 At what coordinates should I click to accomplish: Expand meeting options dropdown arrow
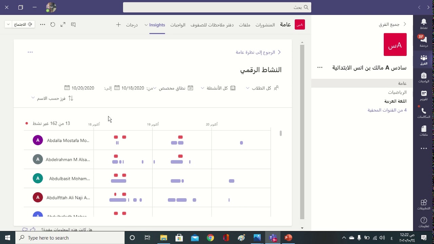pyautogui.click(x=8, y=24)
